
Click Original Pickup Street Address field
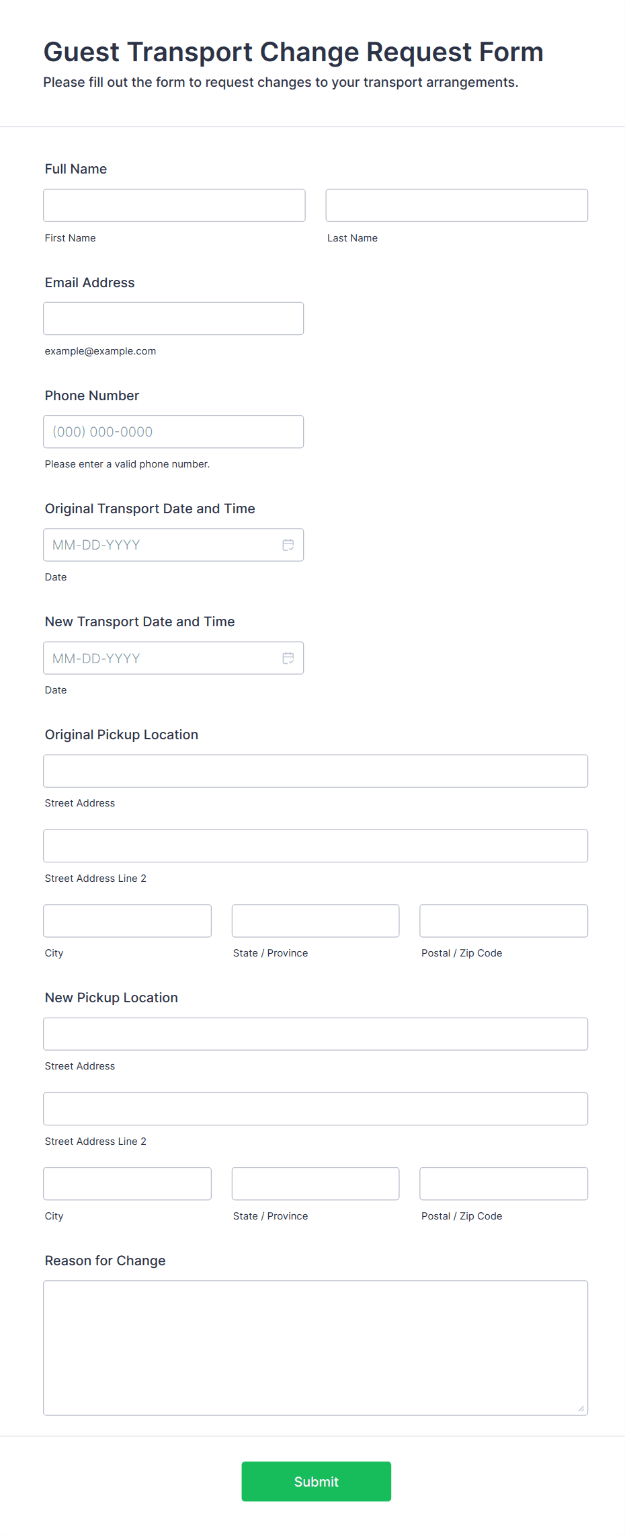coord(315,771)
